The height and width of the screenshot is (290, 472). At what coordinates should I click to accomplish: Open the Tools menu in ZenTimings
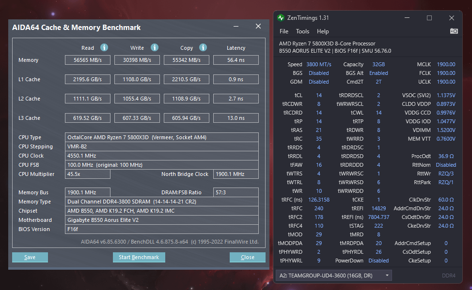302,31
